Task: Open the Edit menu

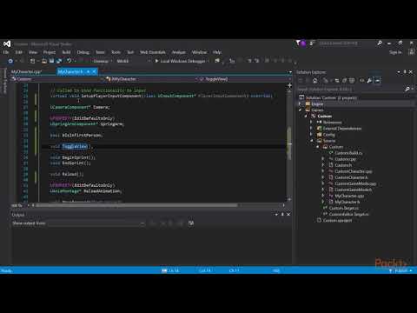Action: [x=19, y=52]
